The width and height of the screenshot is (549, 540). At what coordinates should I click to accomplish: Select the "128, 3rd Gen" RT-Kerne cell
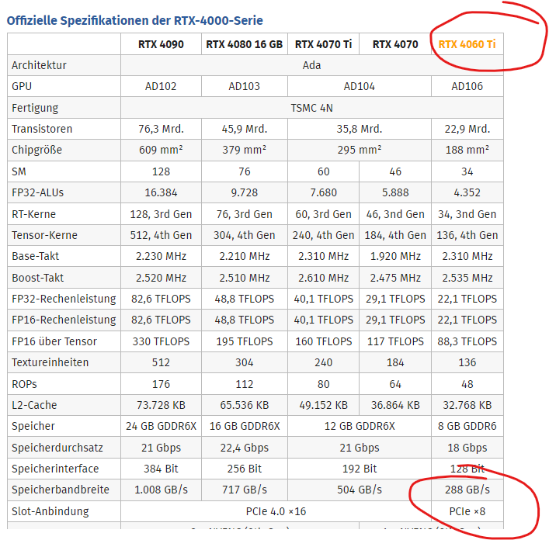click(161, 214)
